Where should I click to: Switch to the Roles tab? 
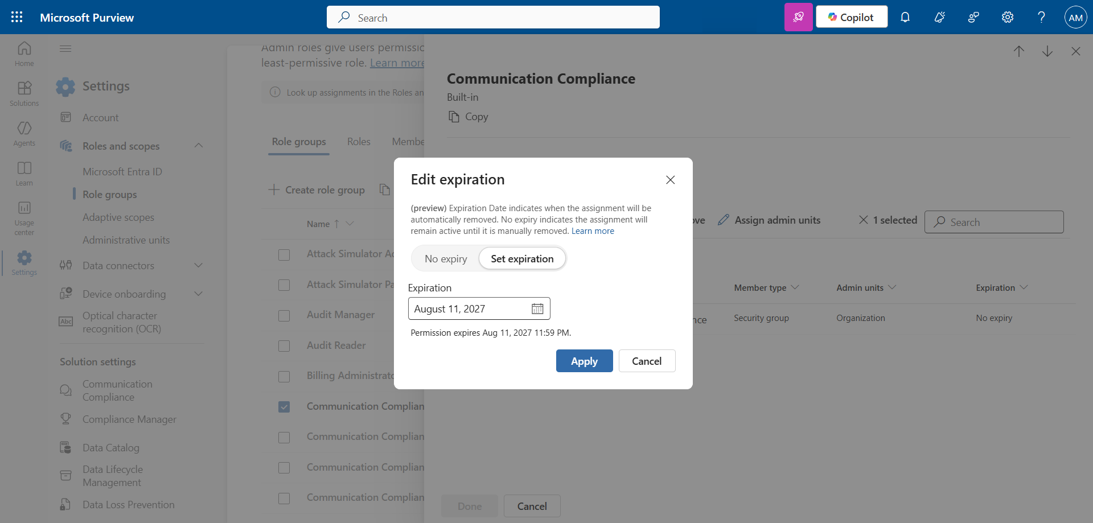click(x=359, y=142)
